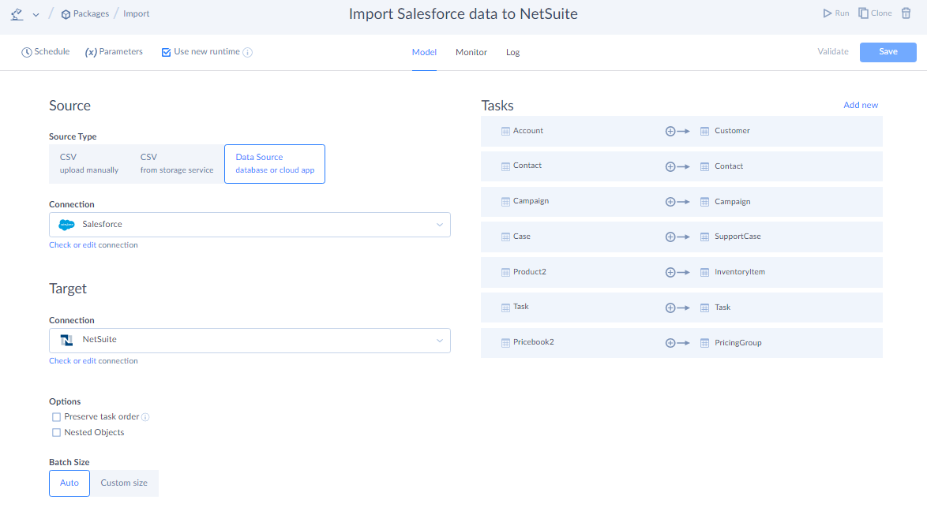This screenshot has width=927, height=507.
Task: Click the InventoryItem target table icon
Action: coord(704,272)
